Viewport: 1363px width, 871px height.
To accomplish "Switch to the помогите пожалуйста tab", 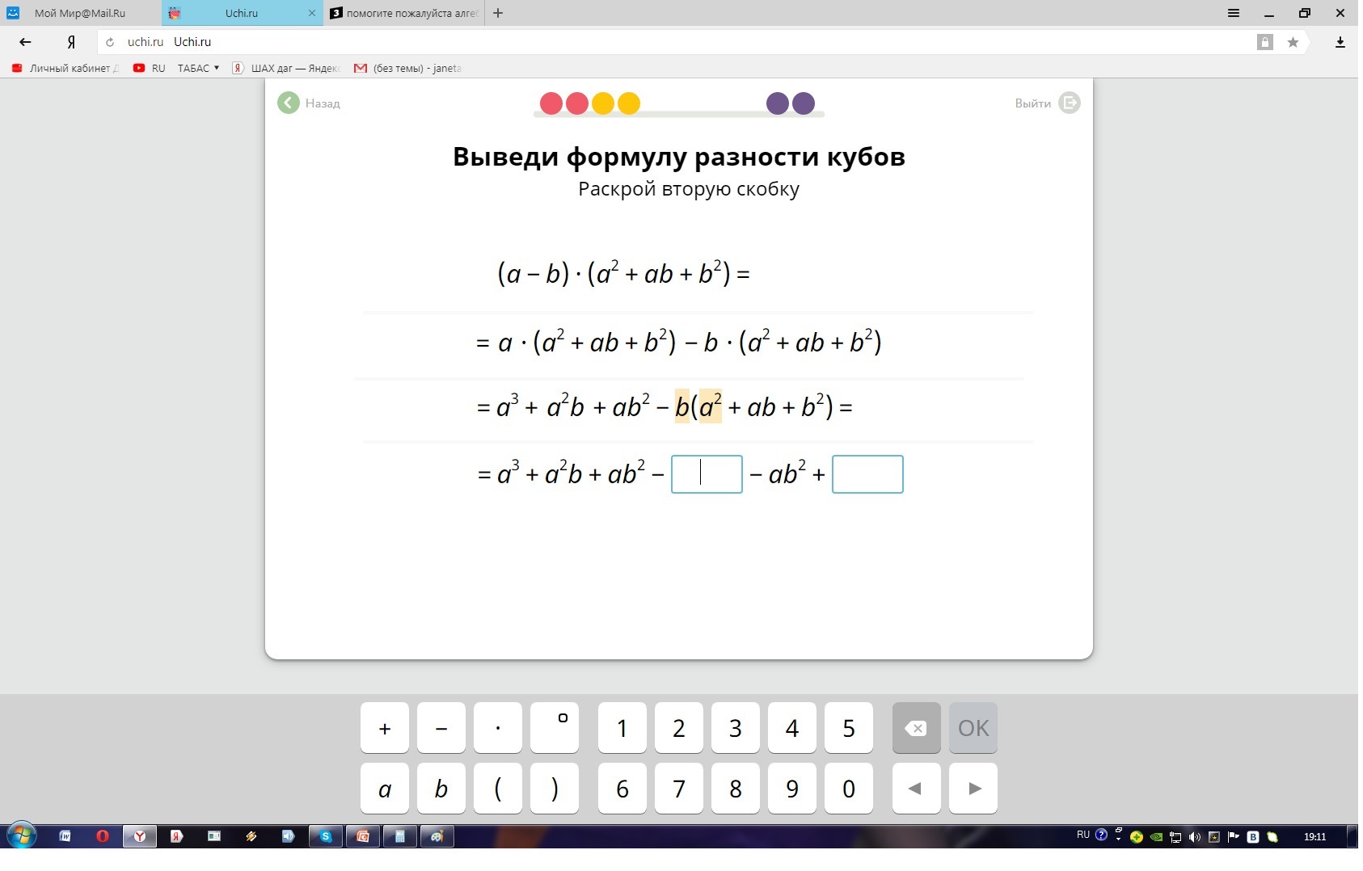I will point(404,13).
